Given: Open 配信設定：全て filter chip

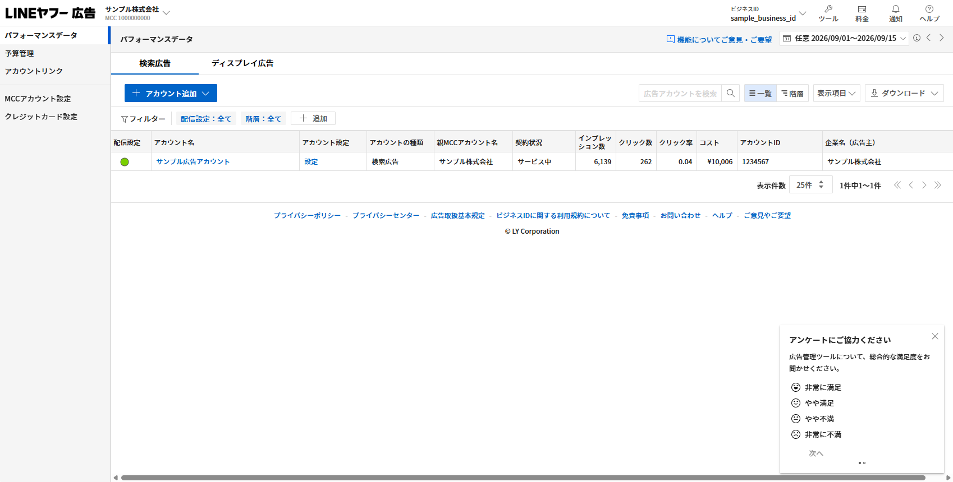Looking at the screenshot, I should tap(206, 118).
